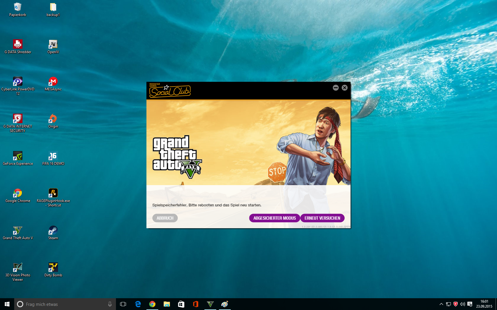The image size is (497, 310).
Task: Minimize the Social Club launcher window
Action: point(335,88)
